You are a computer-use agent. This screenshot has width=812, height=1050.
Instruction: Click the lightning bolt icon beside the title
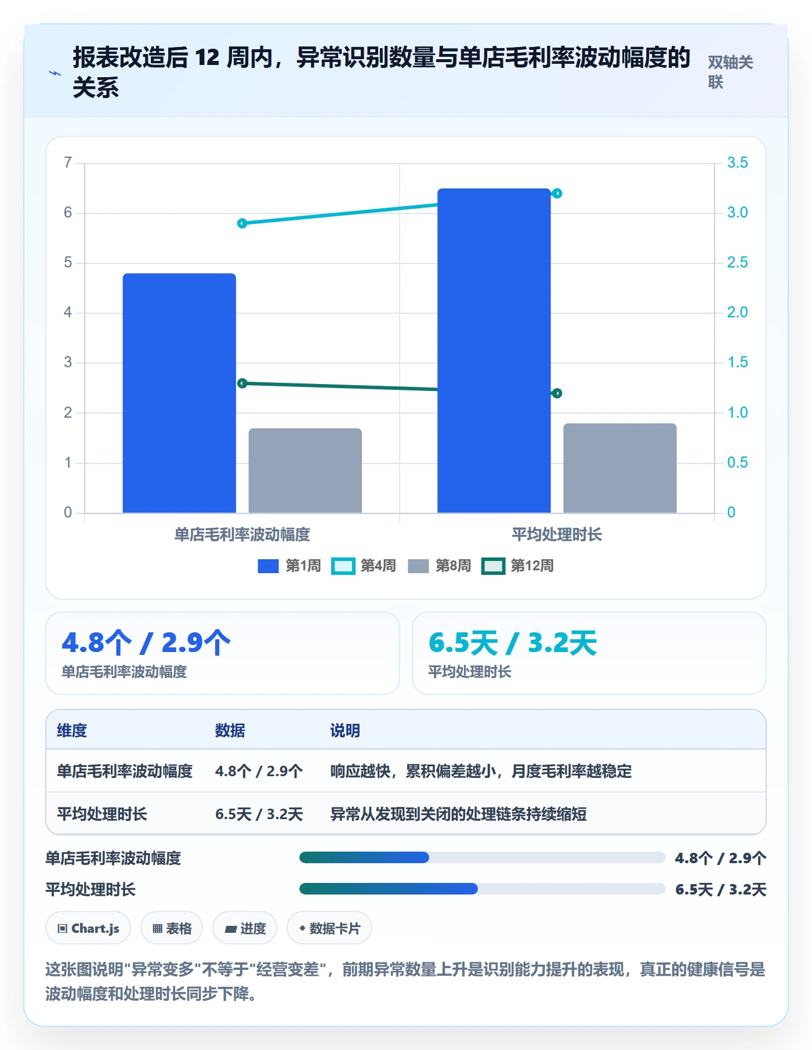pyautogui.click(x=55, y=73)
